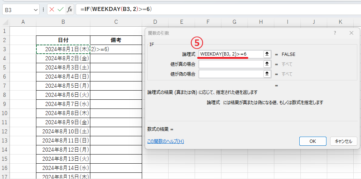Select all cells with the corner triangle
This screenshot has height=179, width=361.
click(5, 22)
